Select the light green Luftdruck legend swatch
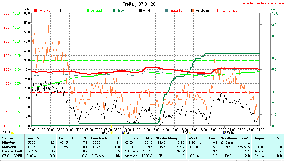The image size is (285, 161). point(88,10)
